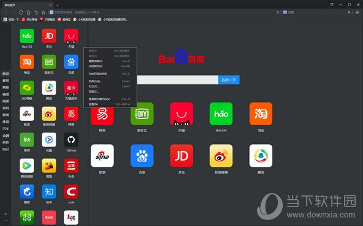Open the 天猫超市 red tile

tap(71, 87)
